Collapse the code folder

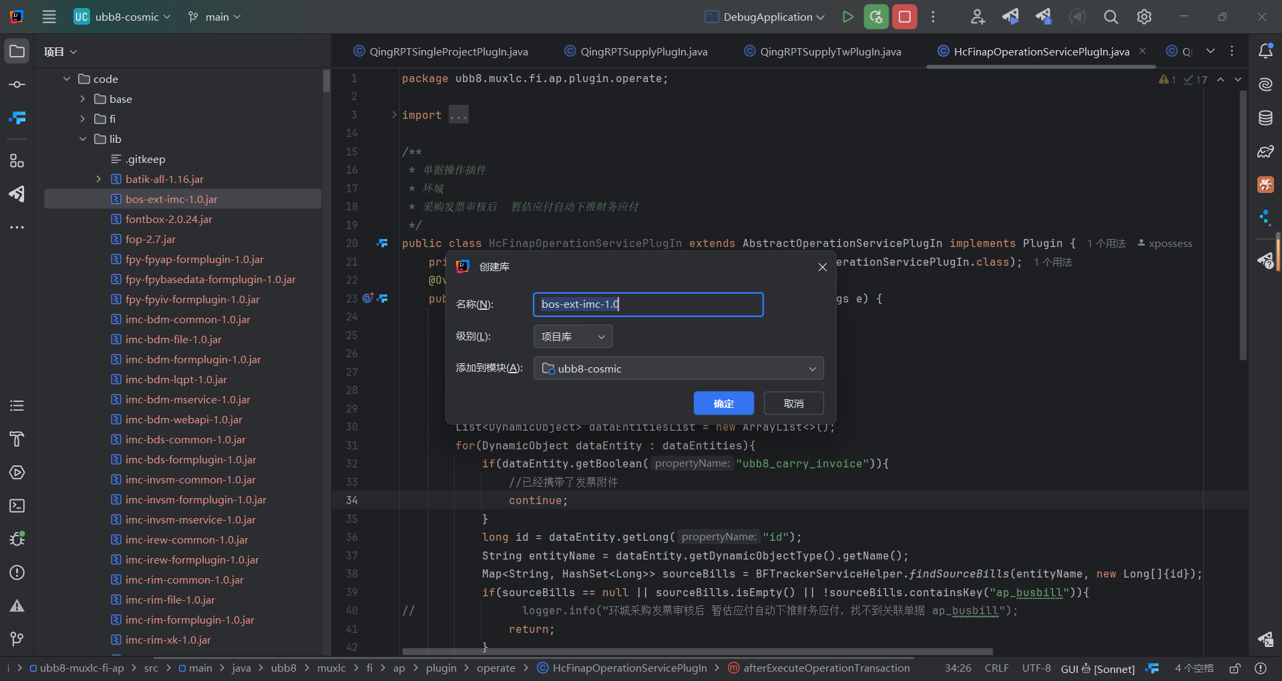[67, 79]
